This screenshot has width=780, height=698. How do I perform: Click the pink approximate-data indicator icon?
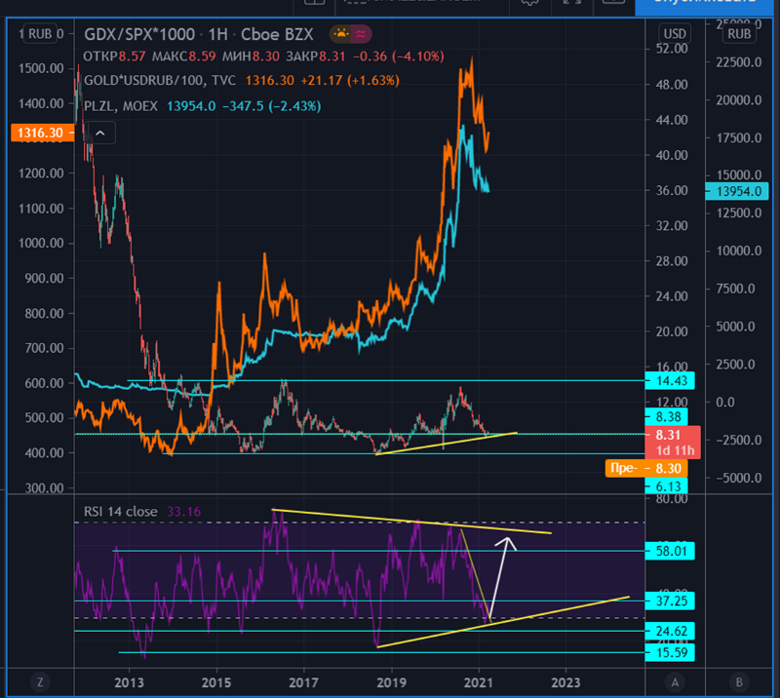click(359, 35)
